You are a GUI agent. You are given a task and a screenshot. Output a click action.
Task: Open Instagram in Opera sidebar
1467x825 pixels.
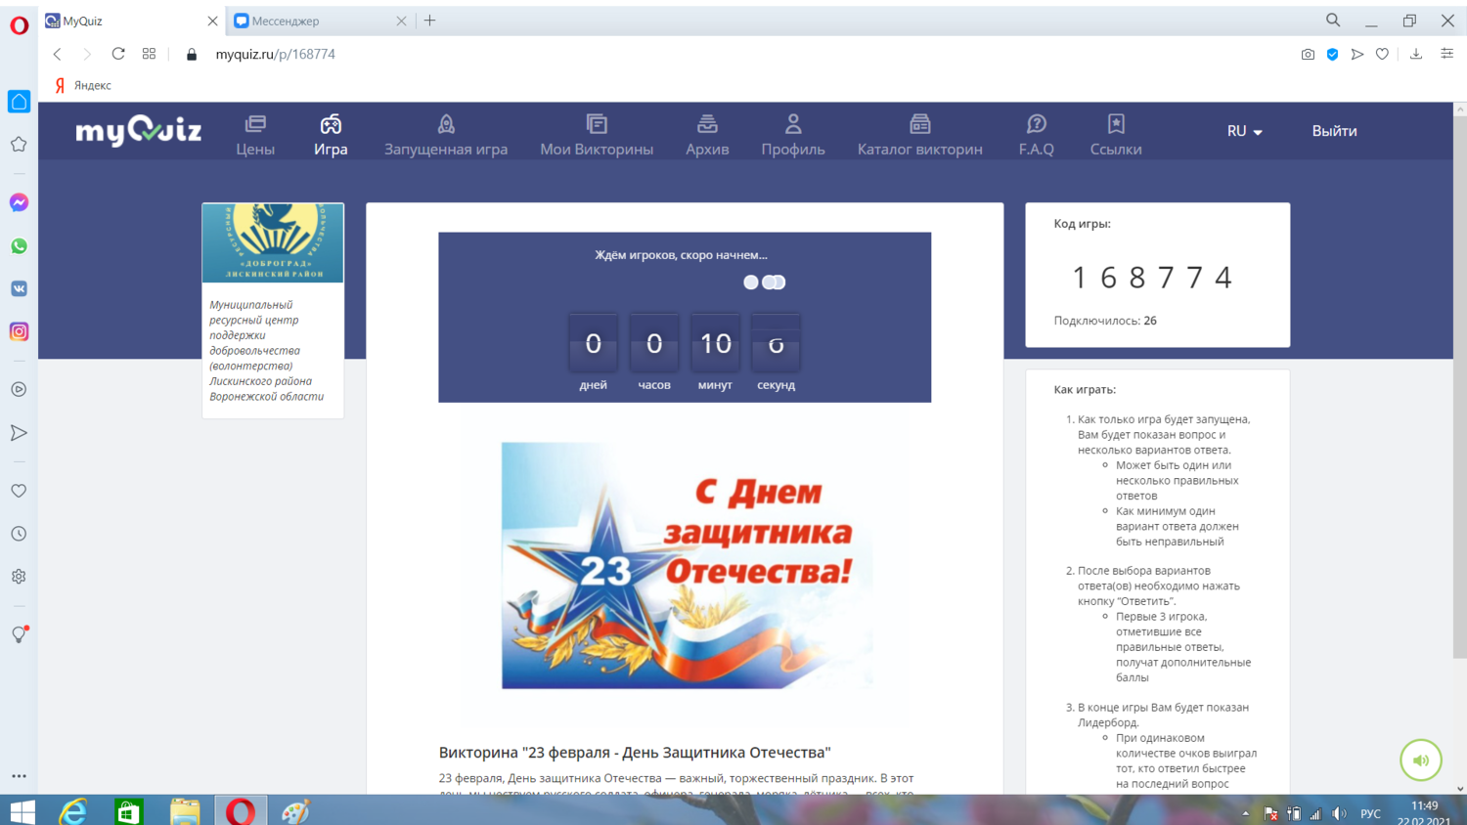coord(19,332)
